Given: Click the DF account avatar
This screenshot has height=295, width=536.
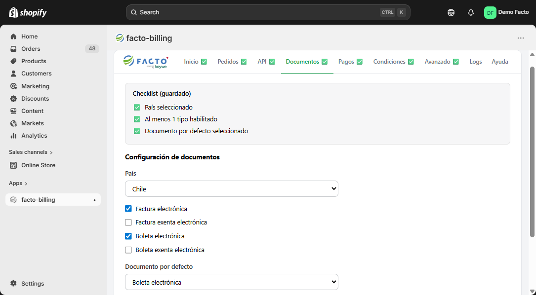Looking at the screenshot, I should [x=490, y=13].
